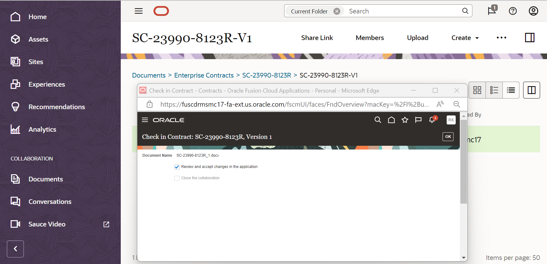Screen dimensions: 547x264
Task: Click OK to check in the contract
Action: point(448,137)
